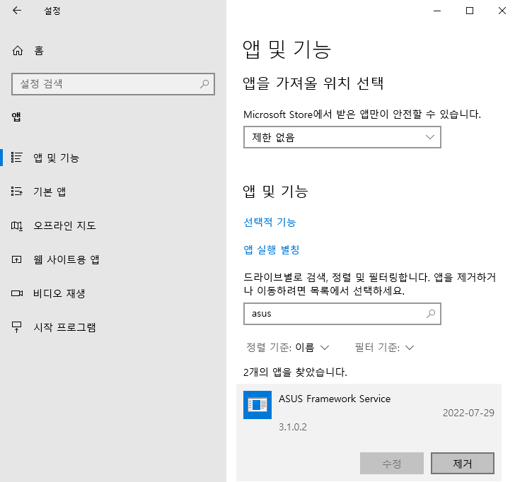Screen dimensions: 515x482
Task: Click the install date 2022-07-29
Action: click(468, 413)
